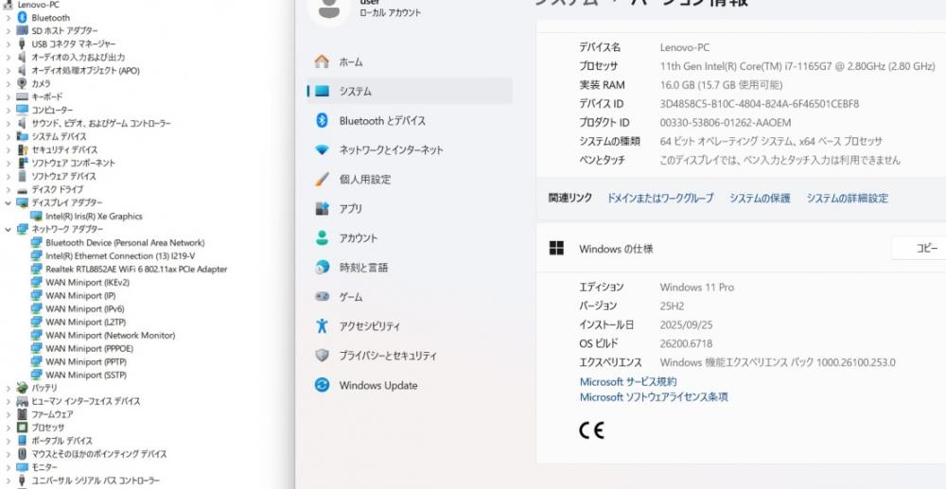Click the プロセッサ device icon
946x489 pixels.
23,428
